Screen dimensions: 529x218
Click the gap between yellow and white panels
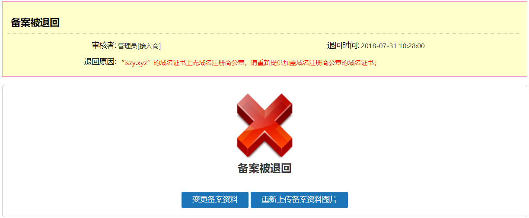[x=264, y=81]
